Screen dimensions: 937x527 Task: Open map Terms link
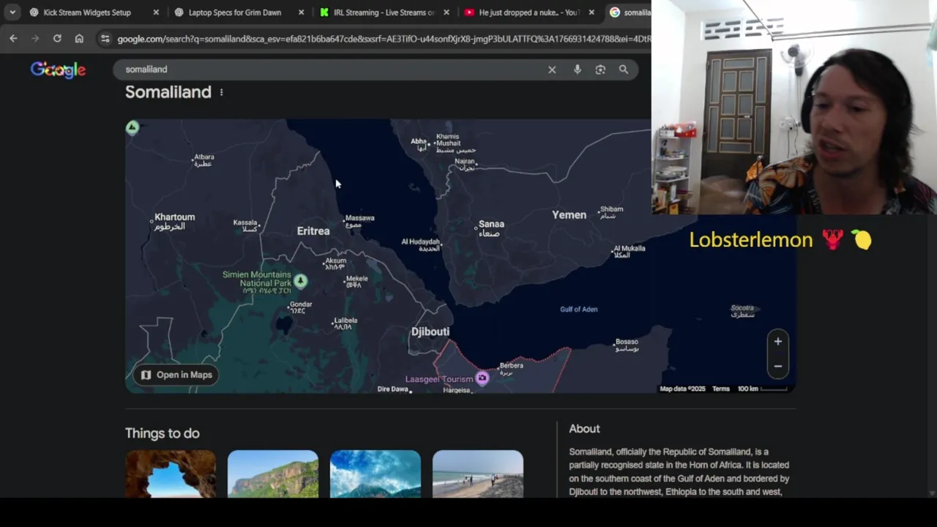point(721,389)
